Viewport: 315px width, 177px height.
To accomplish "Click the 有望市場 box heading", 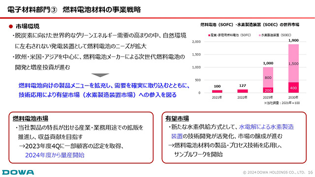I will [177, 118].
